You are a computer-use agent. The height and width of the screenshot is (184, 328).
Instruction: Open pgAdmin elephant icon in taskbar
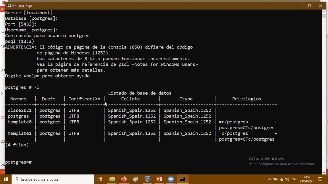coord(147,179)
